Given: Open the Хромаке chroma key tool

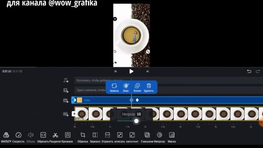Looking at the screenshot, I should click(67, 137).
